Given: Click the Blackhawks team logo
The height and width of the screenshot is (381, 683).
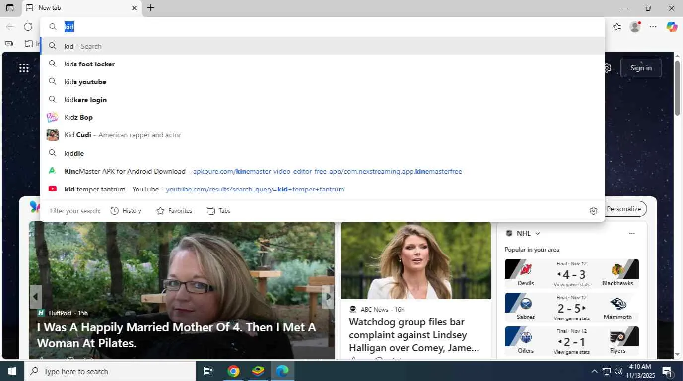Looking at the screenshot, I should (617, 269).
